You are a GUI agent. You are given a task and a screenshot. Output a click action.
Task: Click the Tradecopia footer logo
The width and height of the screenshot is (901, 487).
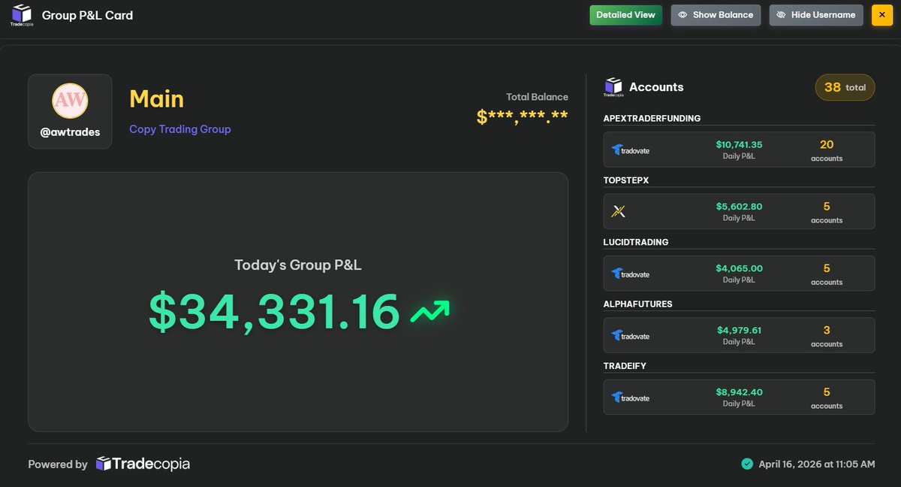tap(143, 464)
